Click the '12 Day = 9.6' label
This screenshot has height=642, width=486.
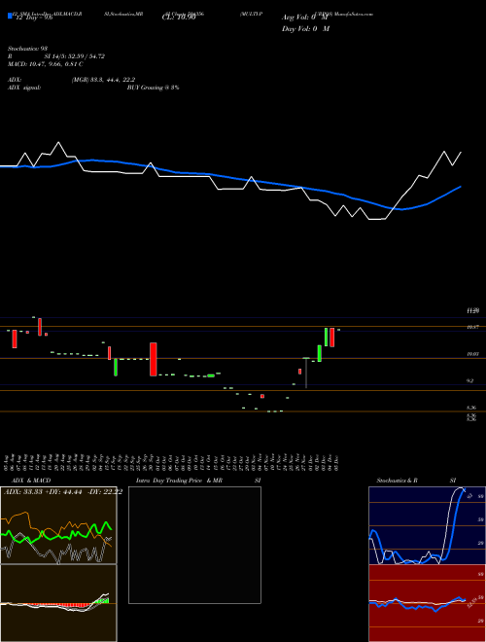pyautogui.click(x=34, y=18)
